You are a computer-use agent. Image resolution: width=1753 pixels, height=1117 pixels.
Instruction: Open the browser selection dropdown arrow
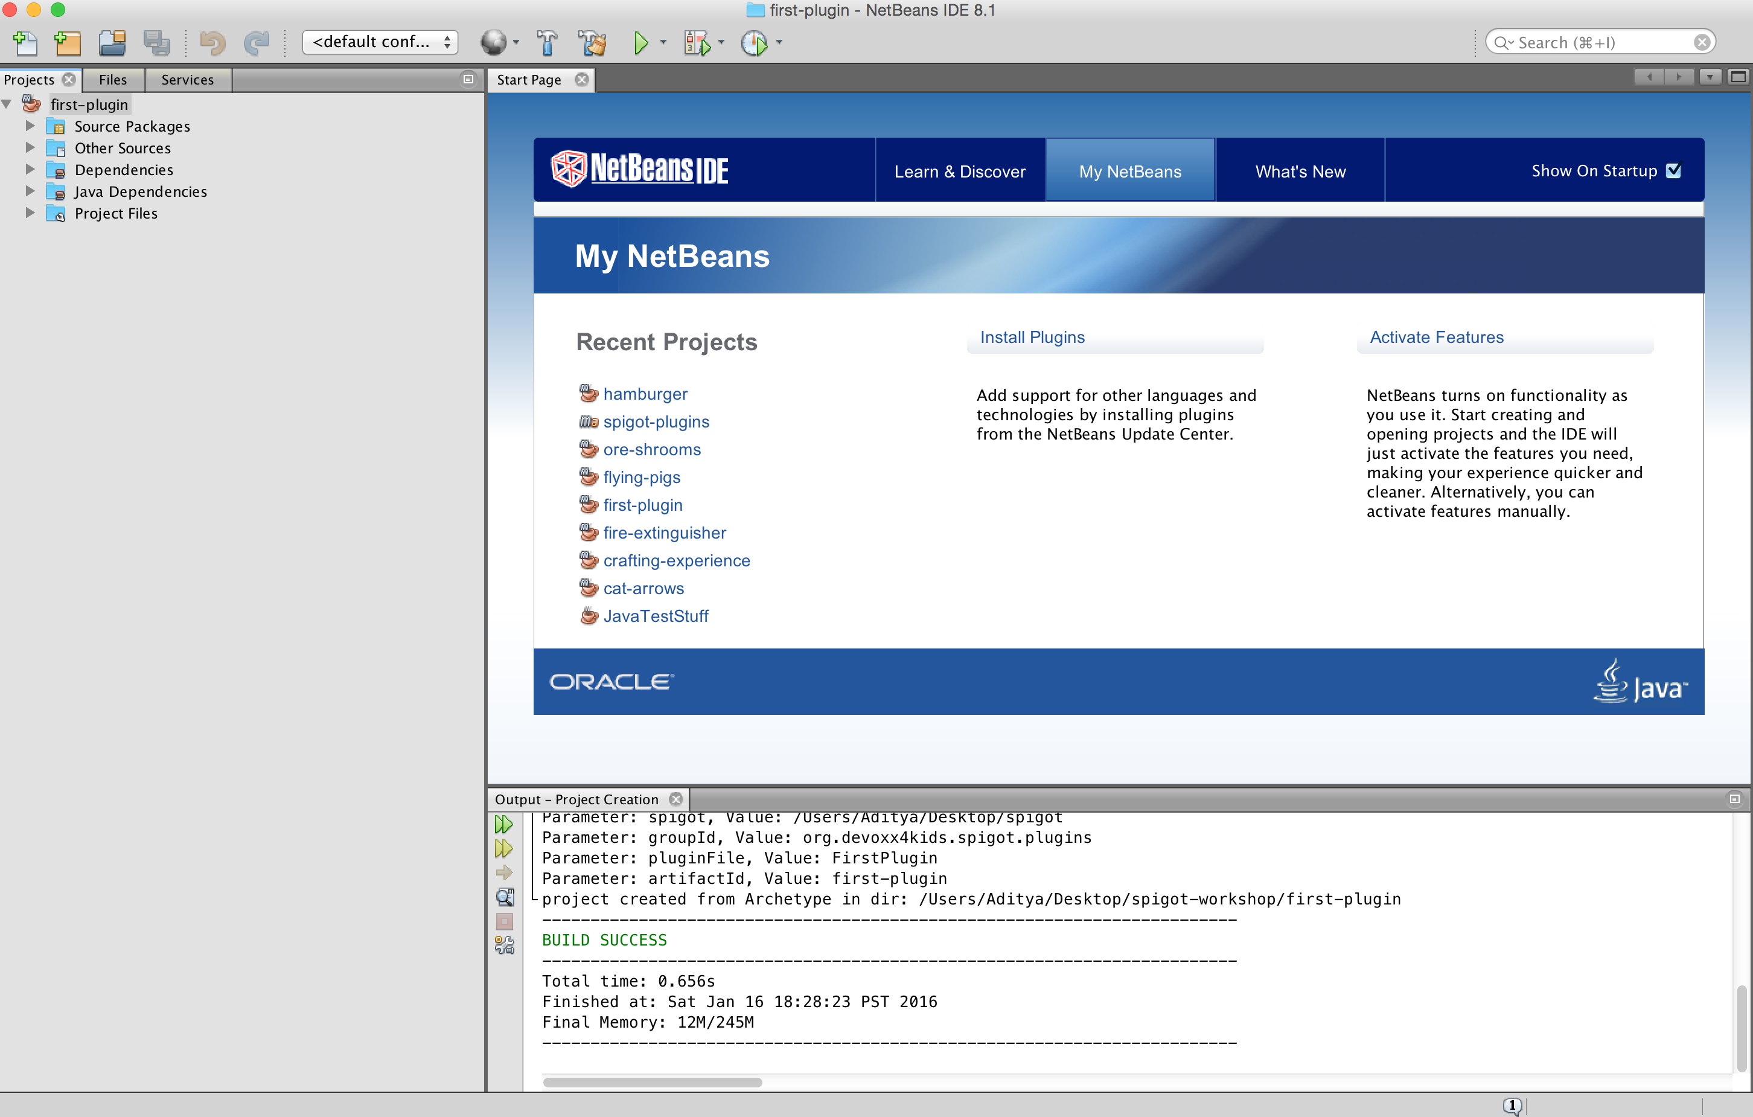pos(516,42)
